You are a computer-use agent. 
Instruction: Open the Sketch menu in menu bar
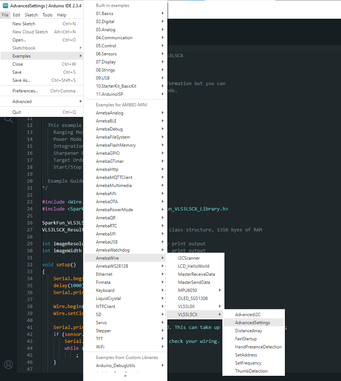pos(31,15)
